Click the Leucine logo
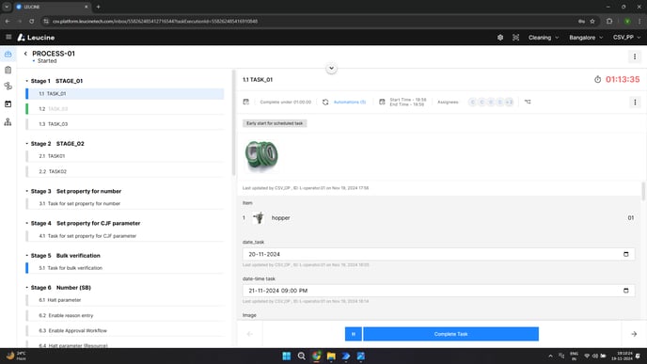 coord(36,38)
